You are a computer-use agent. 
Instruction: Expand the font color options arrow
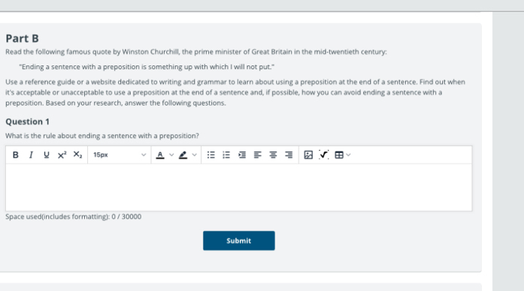171,154
